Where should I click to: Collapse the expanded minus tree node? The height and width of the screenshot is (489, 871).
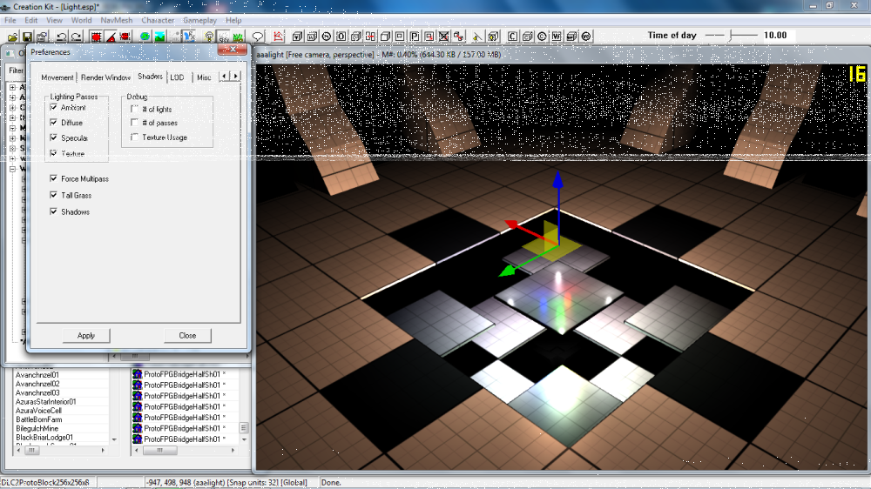tap(12, 169)
